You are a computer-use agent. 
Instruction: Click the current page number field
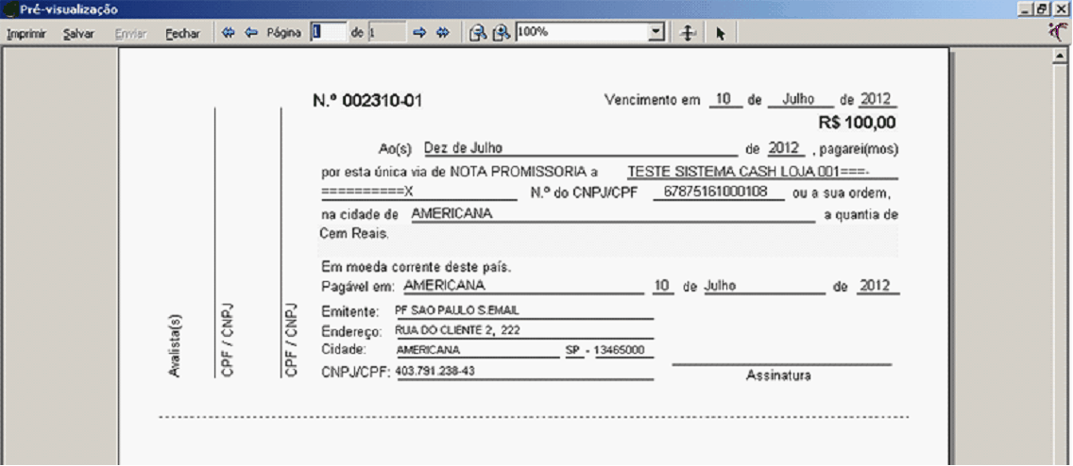329,32
